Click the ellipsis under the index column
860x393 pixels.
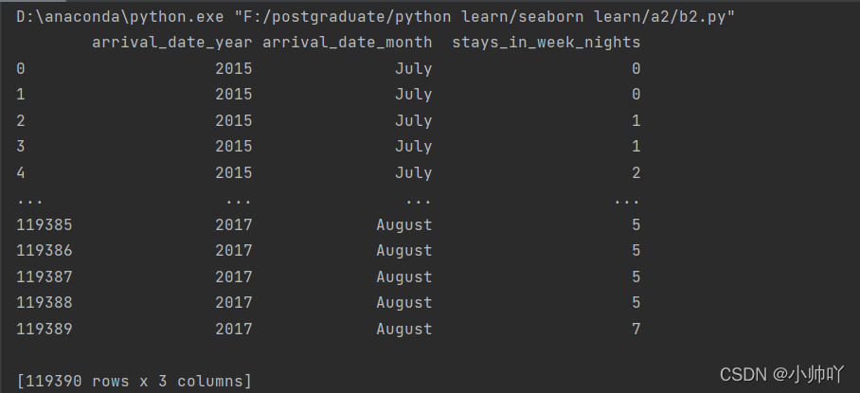[29, 201]
